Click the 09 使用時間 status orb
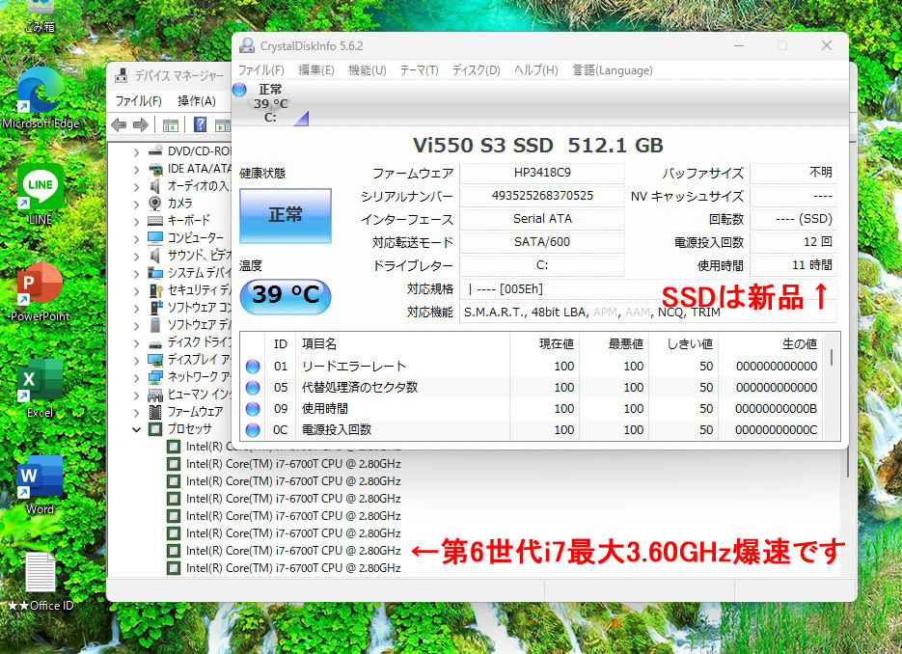The width and height of the screenshot is (902, 654). 253,409
